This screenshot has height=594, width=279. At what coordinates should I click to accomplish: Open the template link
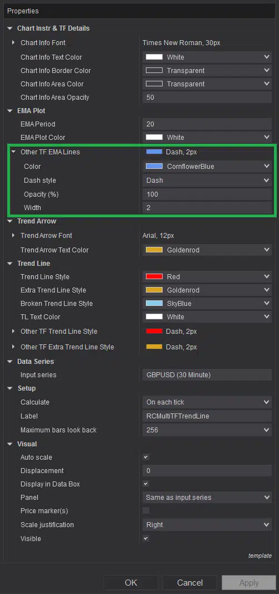pos(260,556)
